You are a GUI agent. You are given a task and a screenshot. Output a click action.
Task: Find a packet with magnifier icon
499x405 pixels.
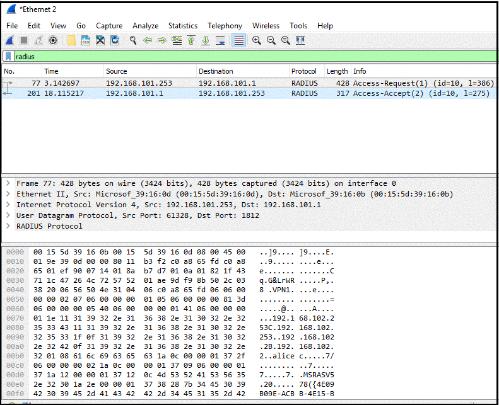[133, 40]
